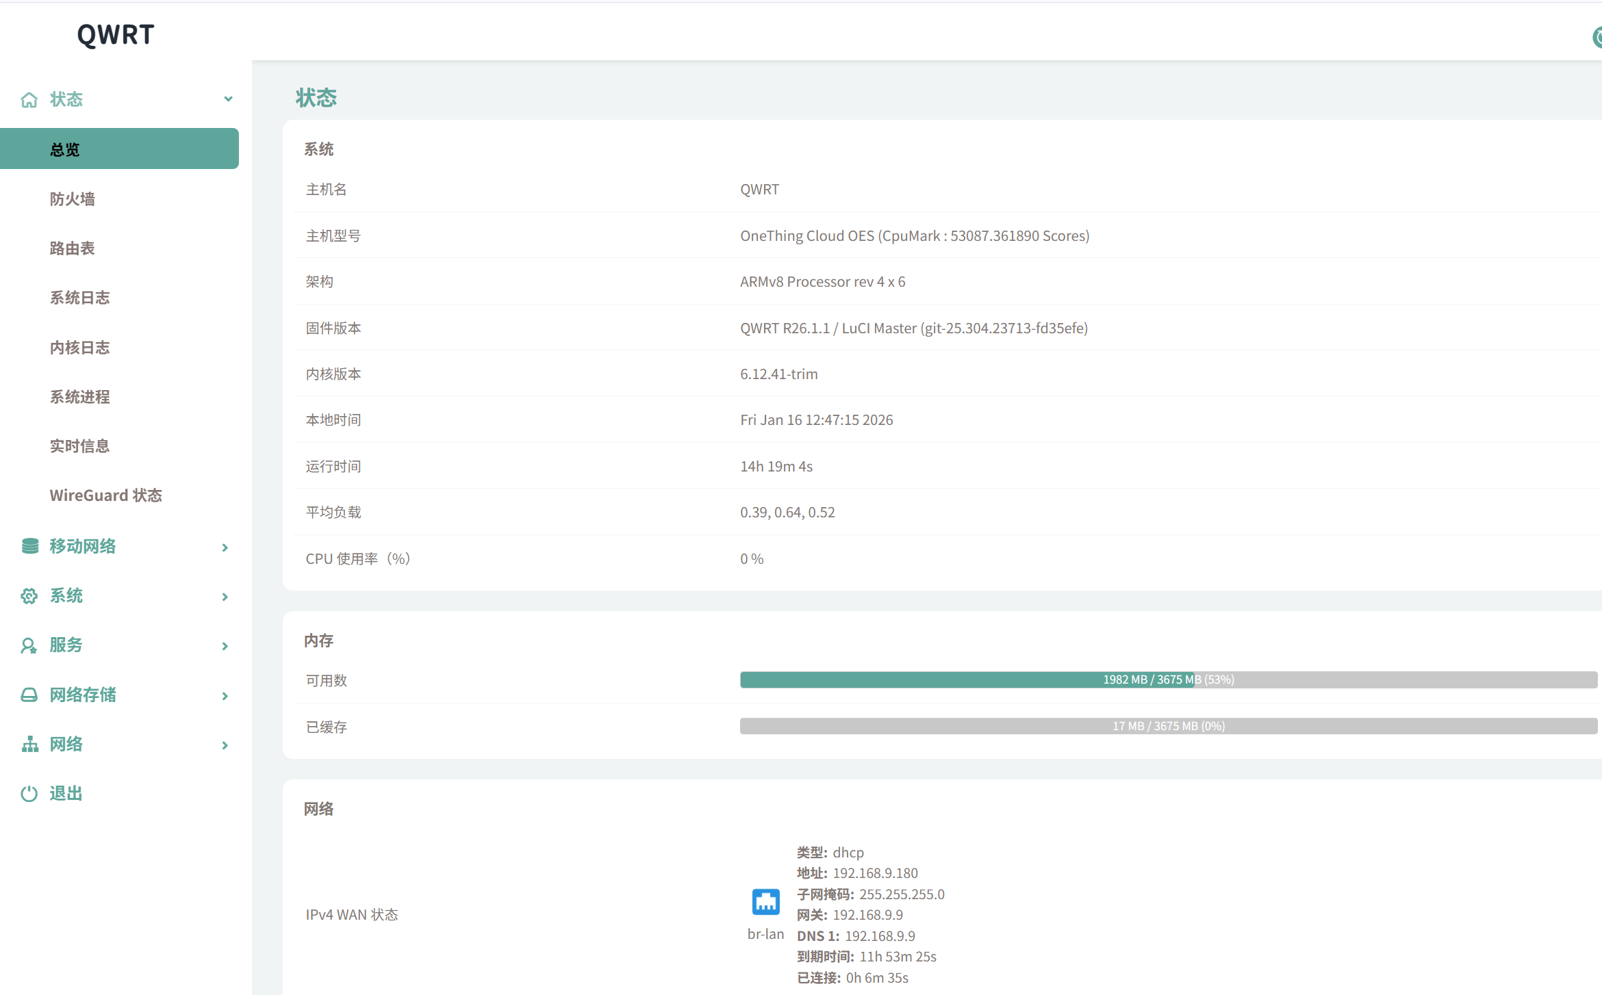This screenshot has width=1602, height=995.
Task: Select the 移动网络 database icon
Action: (x=29, y=546)
